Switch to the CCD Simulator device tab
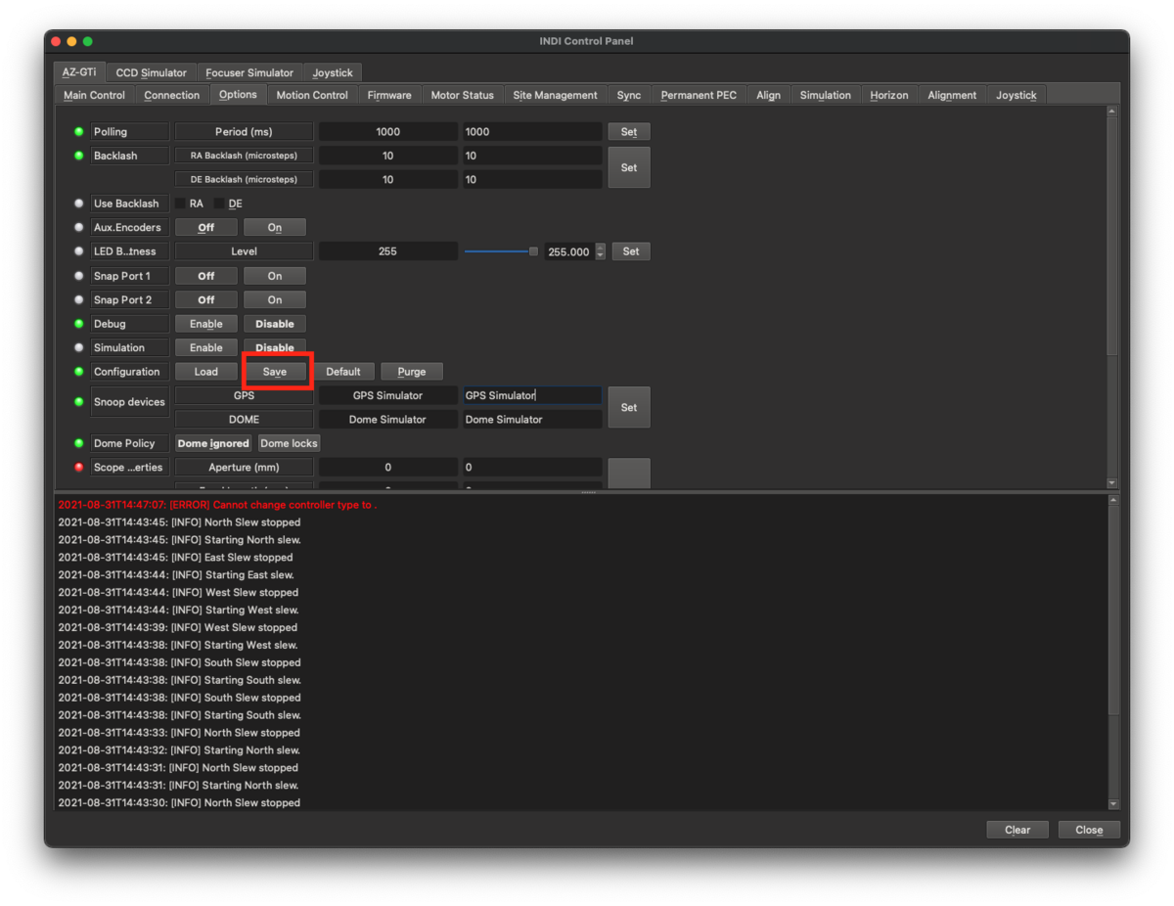The width and height of the screenshot is (1174, 906). click(151, 72)
